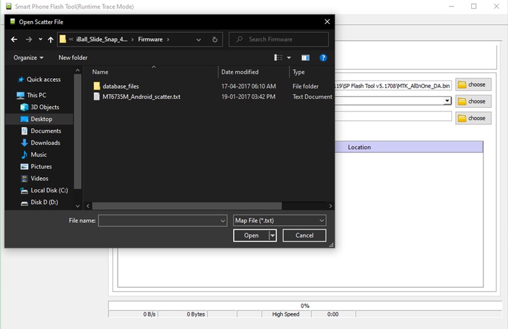Show hidden breadcrumb path chevrons
This screenshot has height=329, width=508.
point(70,39)
